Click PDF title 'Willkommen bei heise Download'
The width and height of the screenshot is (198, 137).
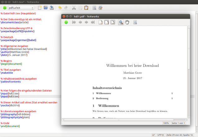click(x=133, y=66)
